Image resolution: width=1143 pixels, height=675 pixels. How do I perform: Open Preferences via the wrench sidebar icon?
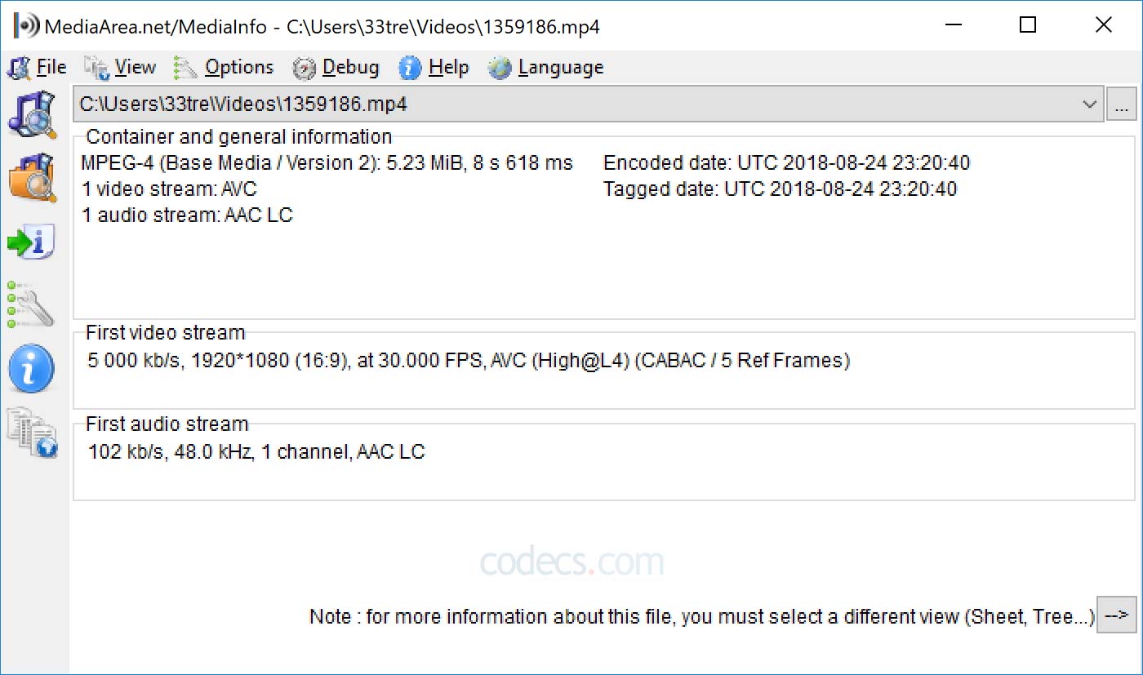[x=30, y=304]
